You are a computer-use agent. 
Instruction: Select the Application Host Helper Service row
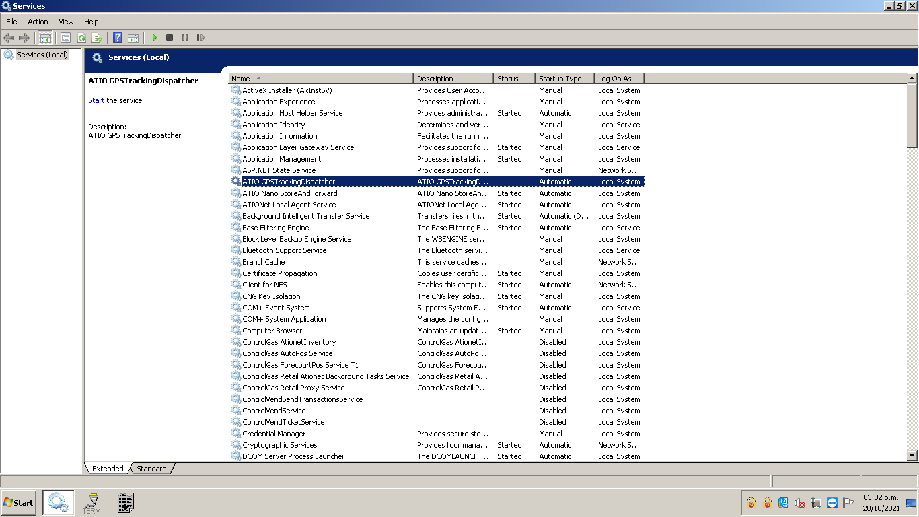(437, 113)
